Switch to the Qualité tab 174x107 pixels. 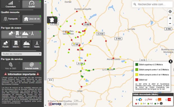pyautogui.click(x=32, y=4)
